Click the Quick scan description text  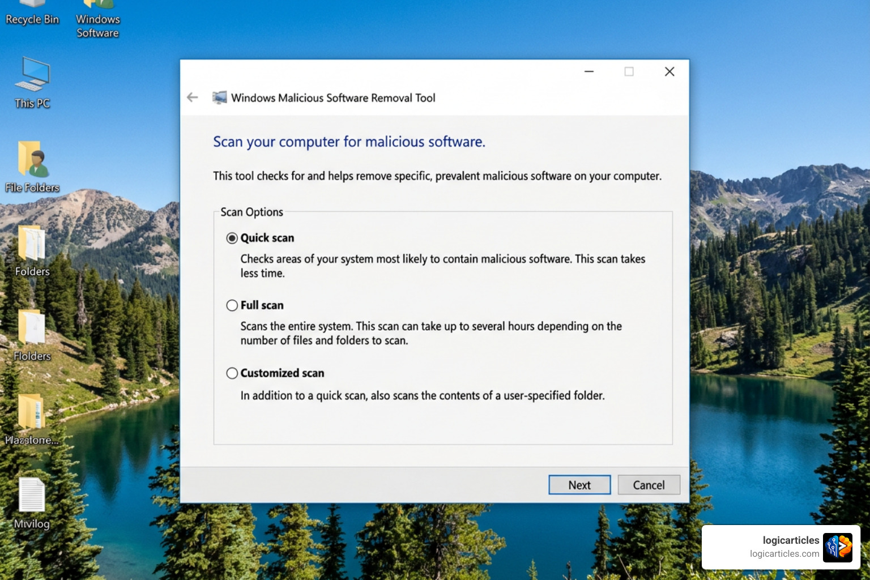tap(443, 266)
